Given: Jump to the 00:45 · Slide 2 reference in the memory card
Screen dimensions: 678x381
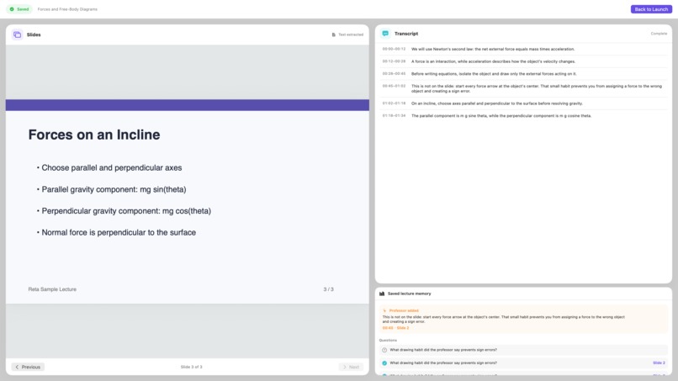Looking at the screenshot, I should pyautogui.click(x=395, y=328).
